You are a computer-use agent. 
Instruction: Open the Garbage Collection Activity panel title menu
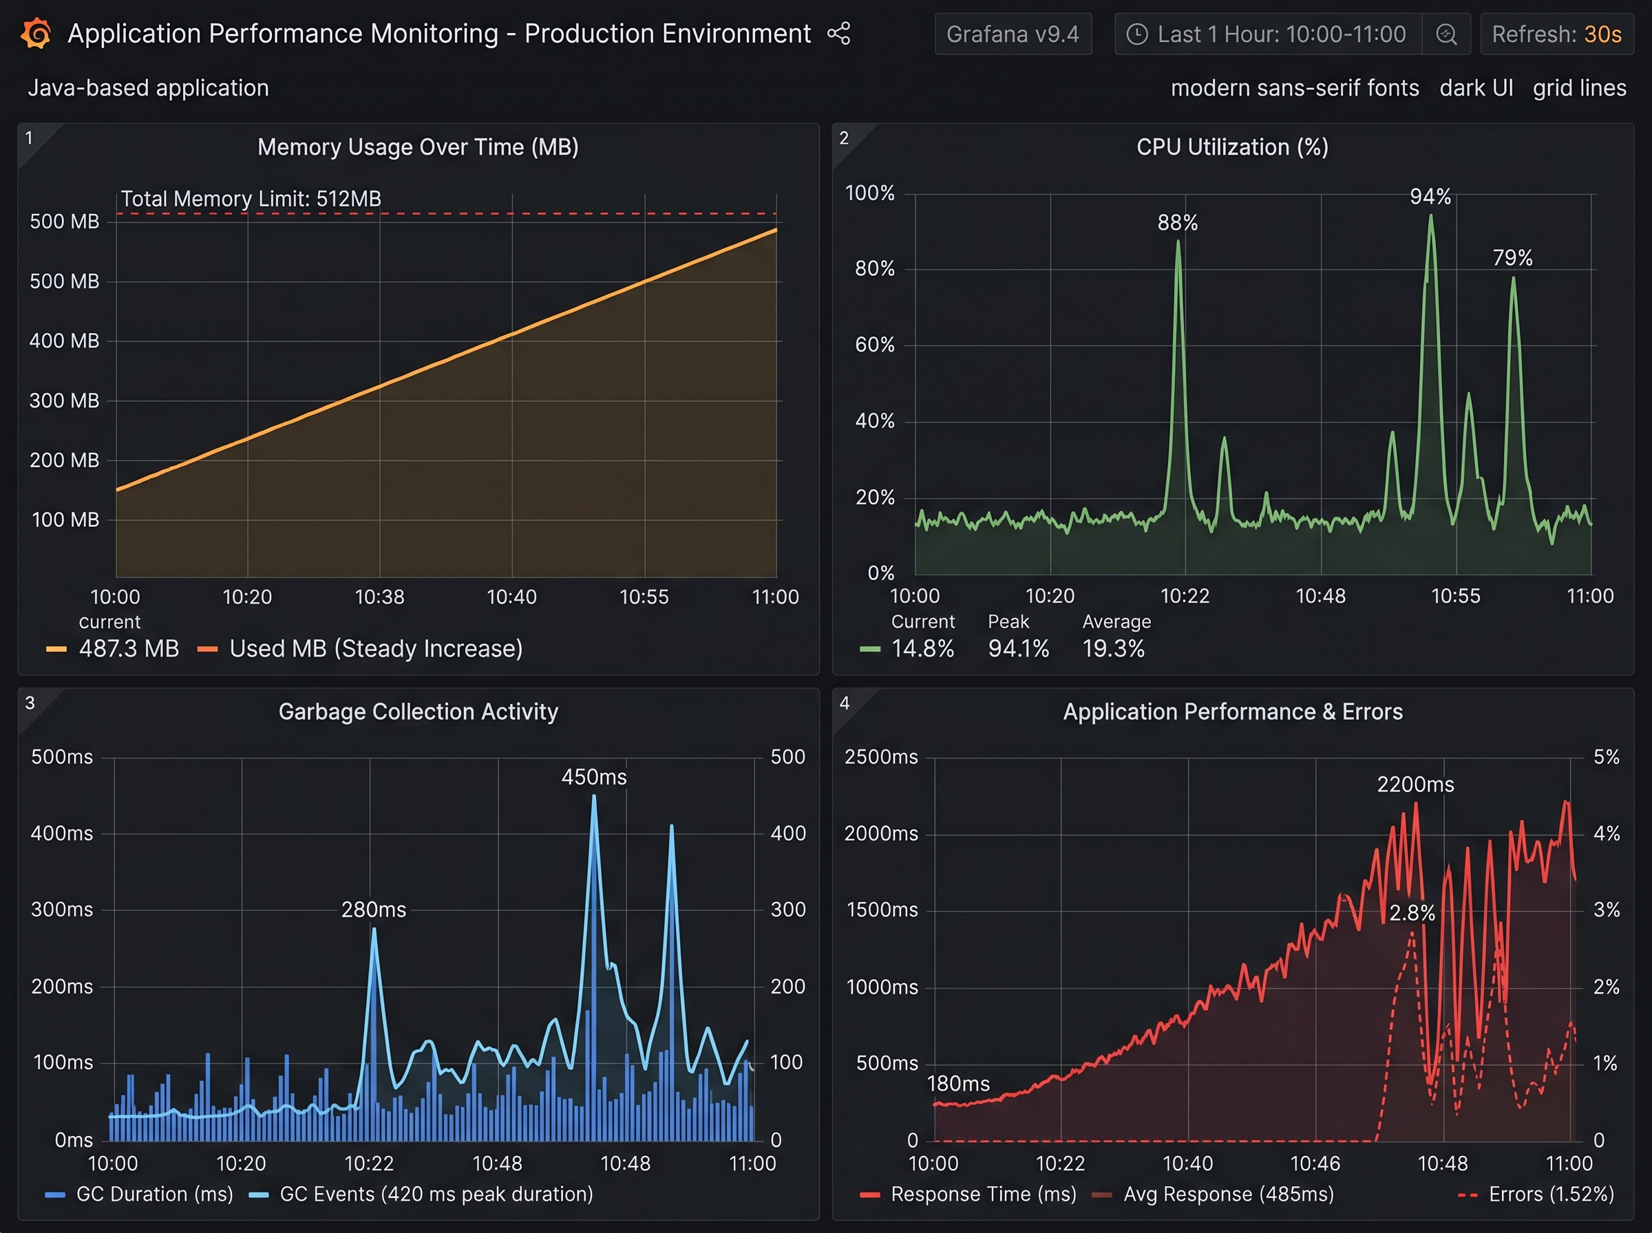[418, 712]
